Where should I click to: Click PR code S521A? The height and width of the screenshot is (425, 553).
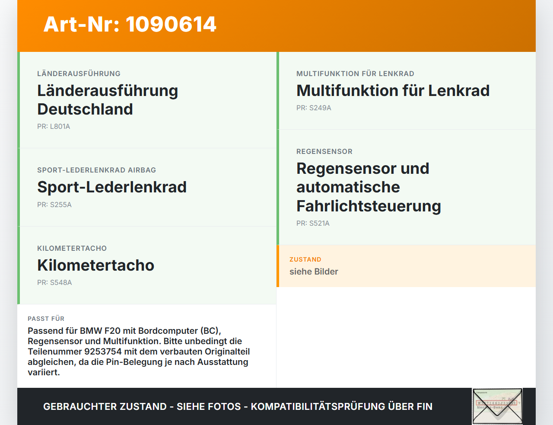[x=313, y=224]
